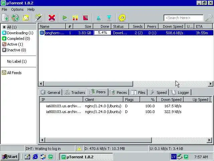Switch to the Logger tab
This screenshot has height=161, width=214.
(180, 93)
